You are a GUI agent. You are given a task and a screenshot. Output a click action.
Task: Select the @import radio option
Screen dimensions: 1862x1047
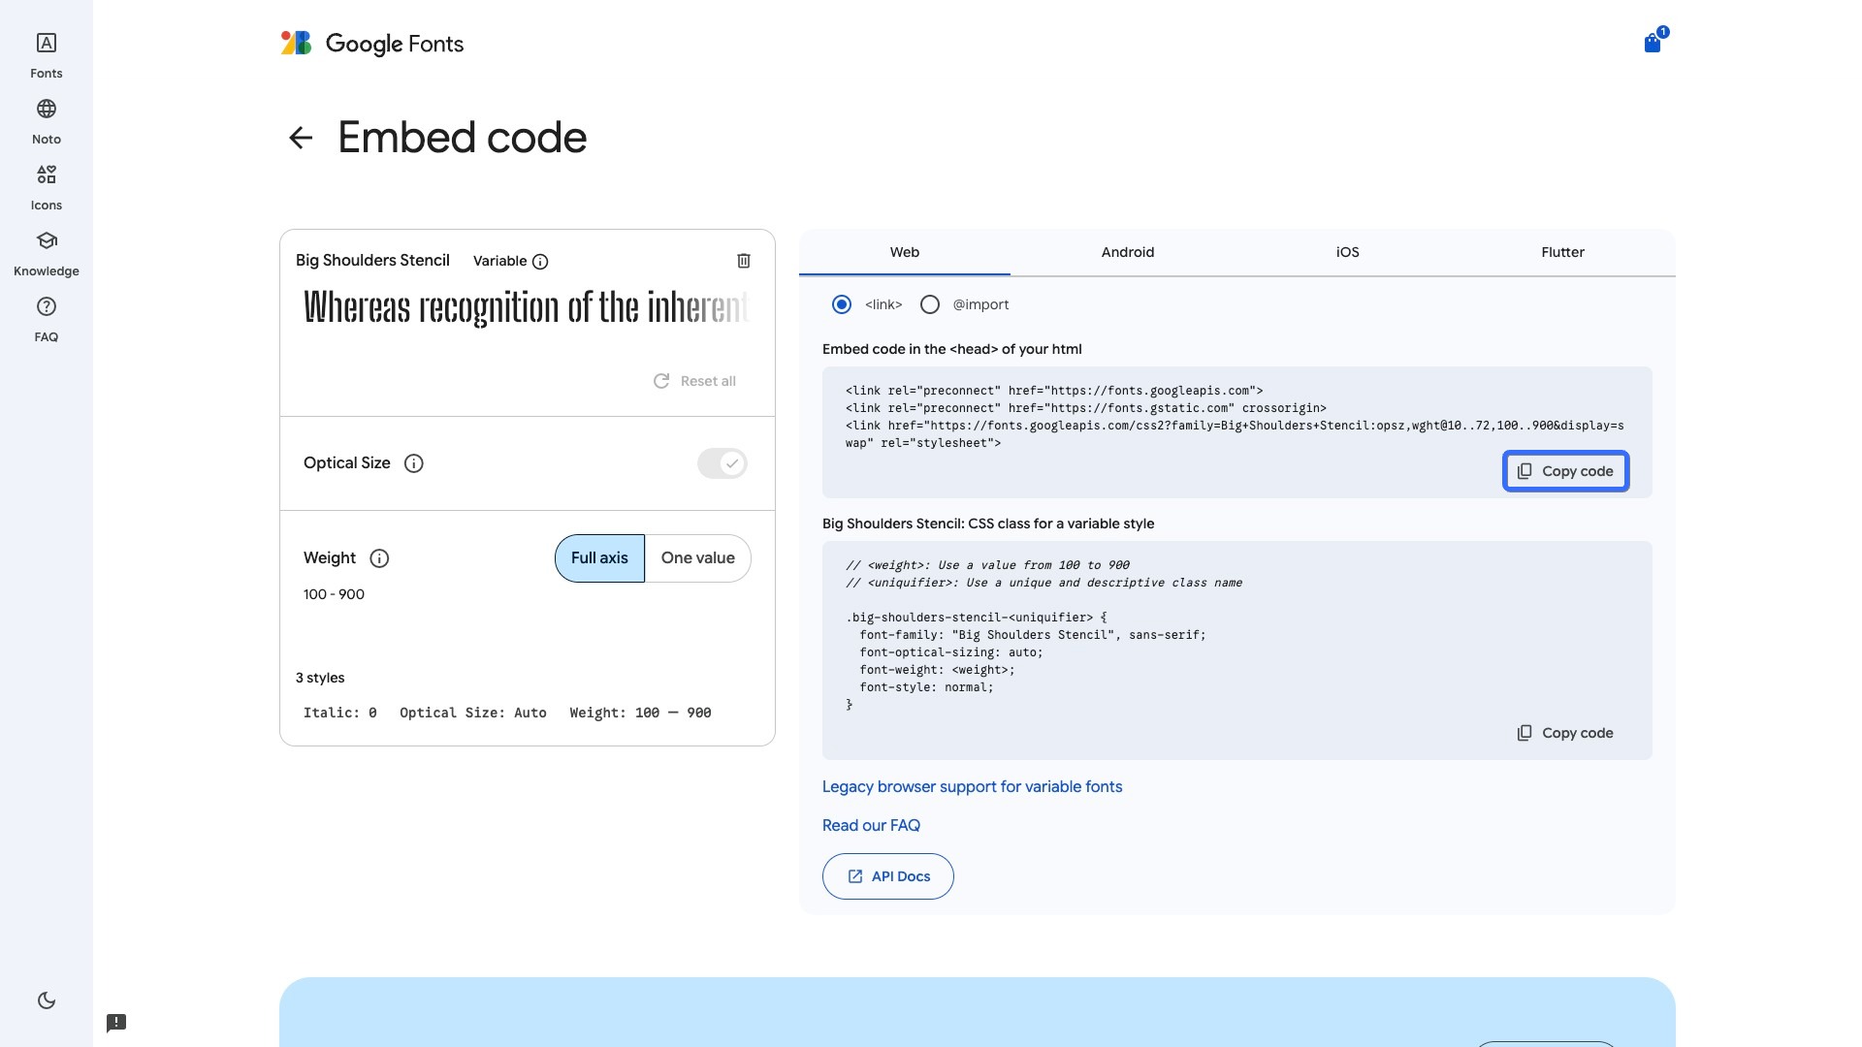coord(930,304)
